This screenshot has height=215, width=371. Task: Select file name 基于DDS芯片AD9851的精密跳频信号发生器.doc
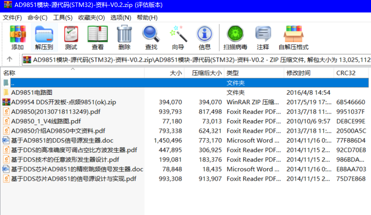coord(77,169)
